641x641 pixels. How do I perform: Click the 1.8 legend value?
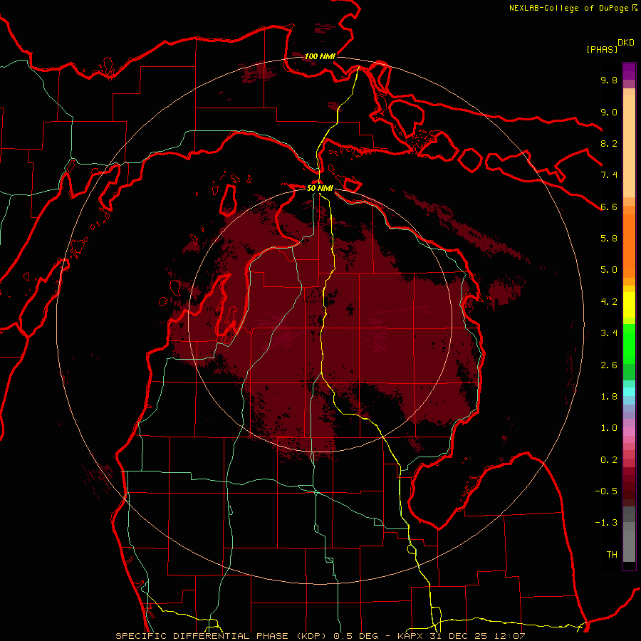[609, 397]
